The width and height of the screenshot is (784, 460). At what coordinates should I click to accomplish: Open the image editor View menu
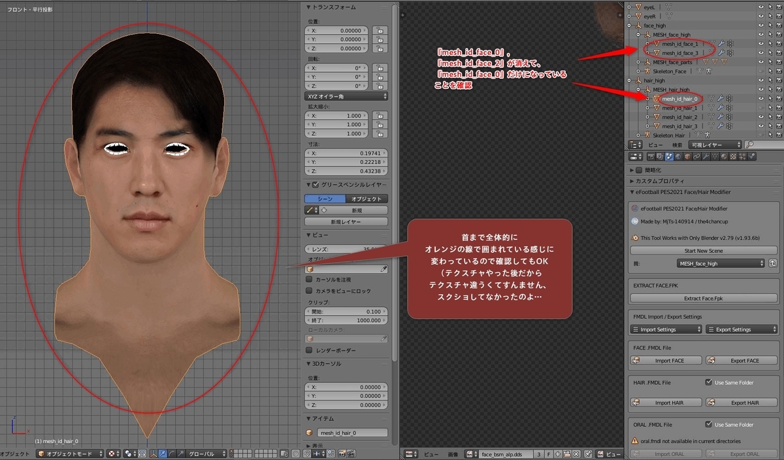tap(431, 454)
